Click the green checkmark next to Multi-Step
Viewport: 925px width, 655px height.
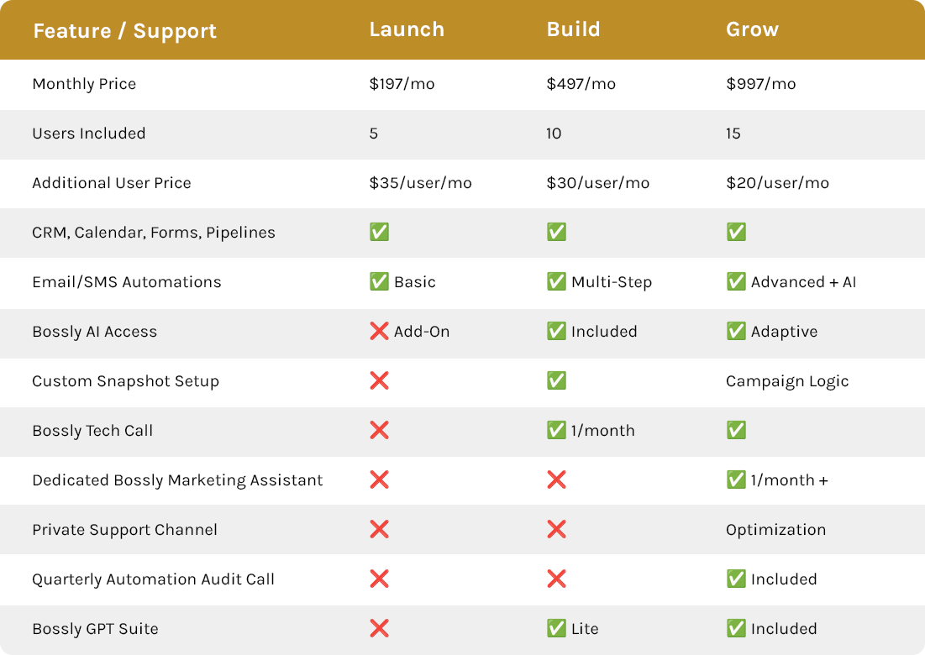pos(556,281)
